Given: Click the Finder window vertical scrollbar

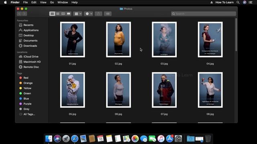Looking at the screenshot, I should pos(236,35).
